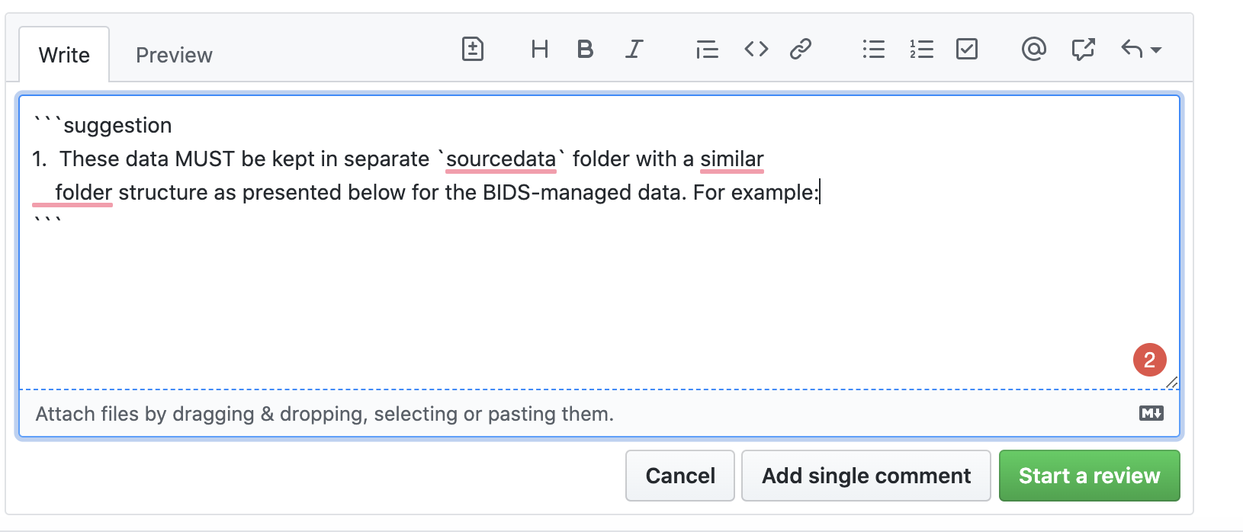Insert a hyperlink

801,49
